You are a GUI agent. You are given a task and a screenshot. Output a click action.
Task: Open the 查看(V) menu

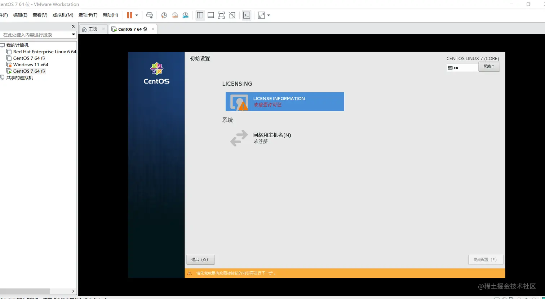40,15
